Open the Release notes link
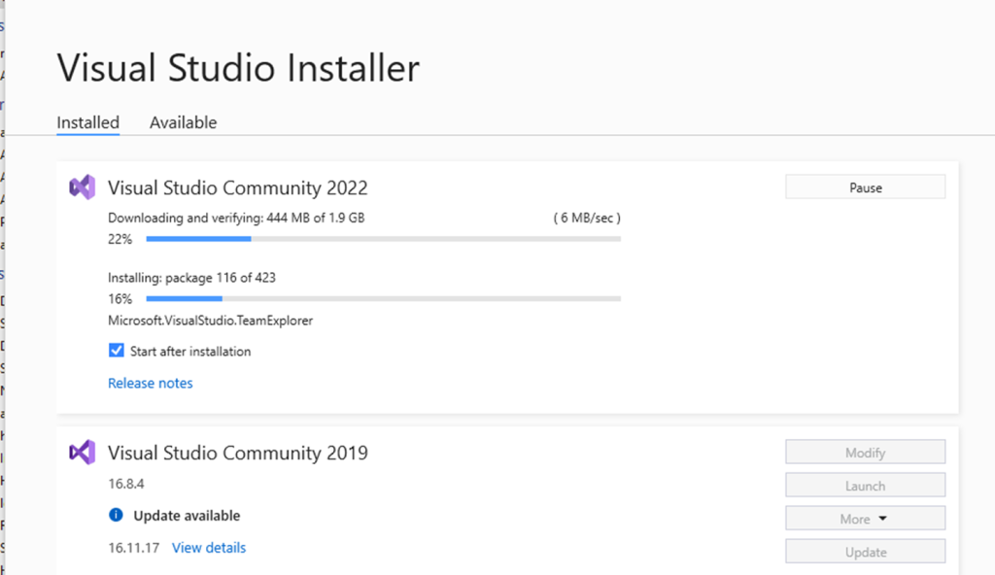Image resolution: width=995 pixels, height=575 pixels. point(150,383)
